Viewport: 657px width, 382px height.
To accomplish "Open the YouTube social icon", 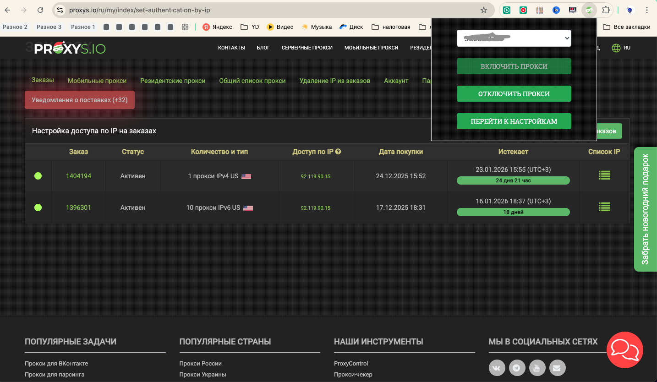I will click(537, 367).
